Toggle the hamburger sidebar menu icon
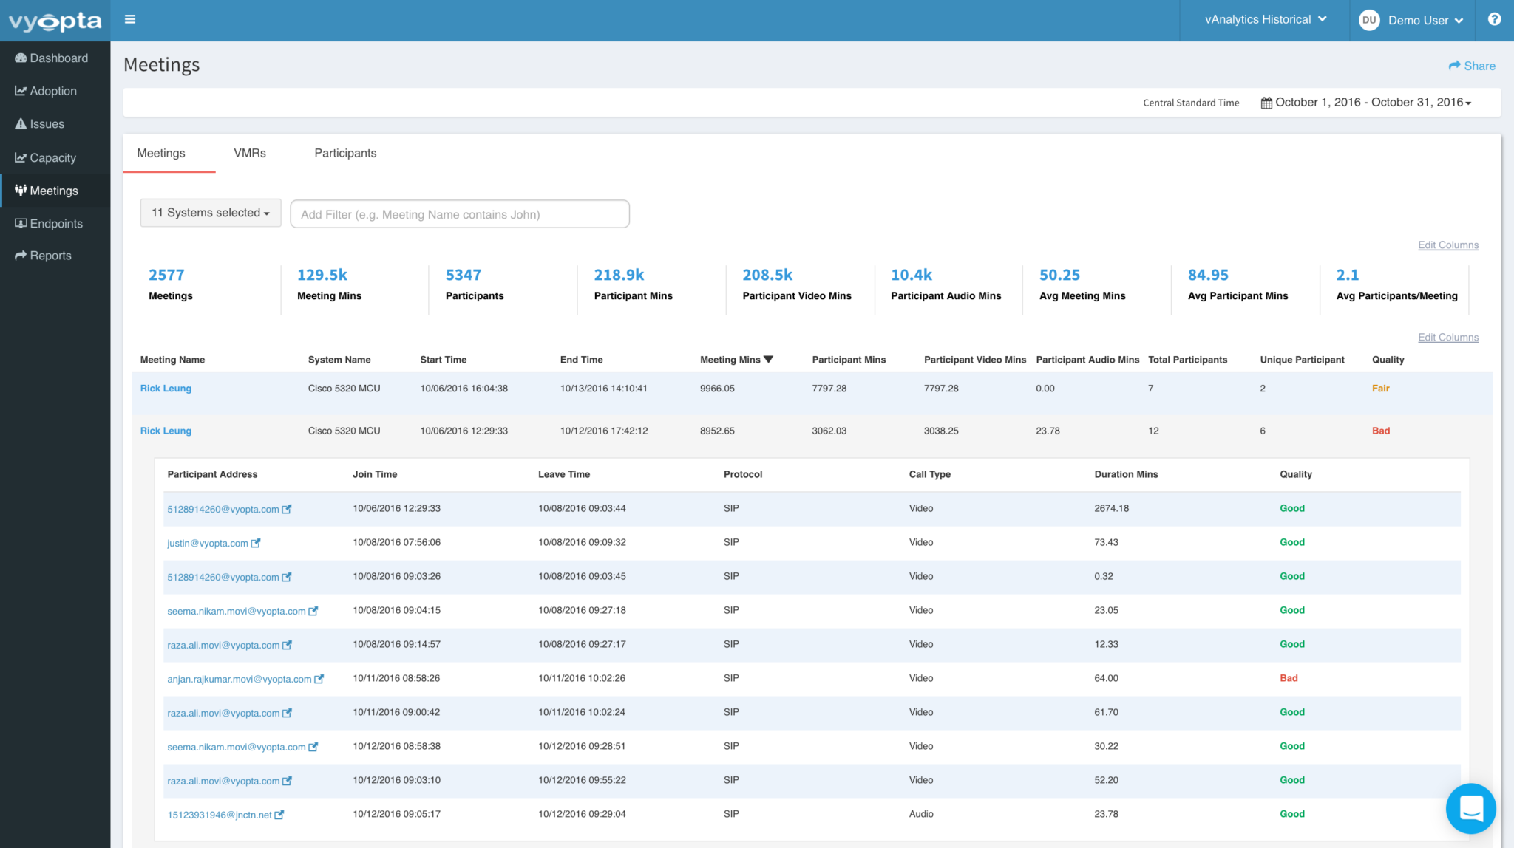Screen dimensions: 1514x848 click(x=130, y=19)
